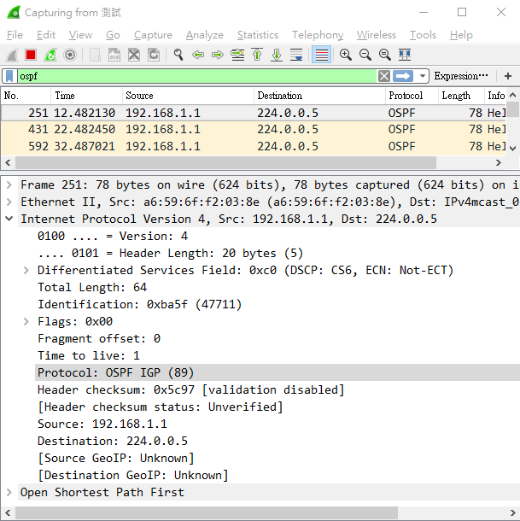
Task: Expand the Differentiated Services Field node
Action: tap(26, 270)
